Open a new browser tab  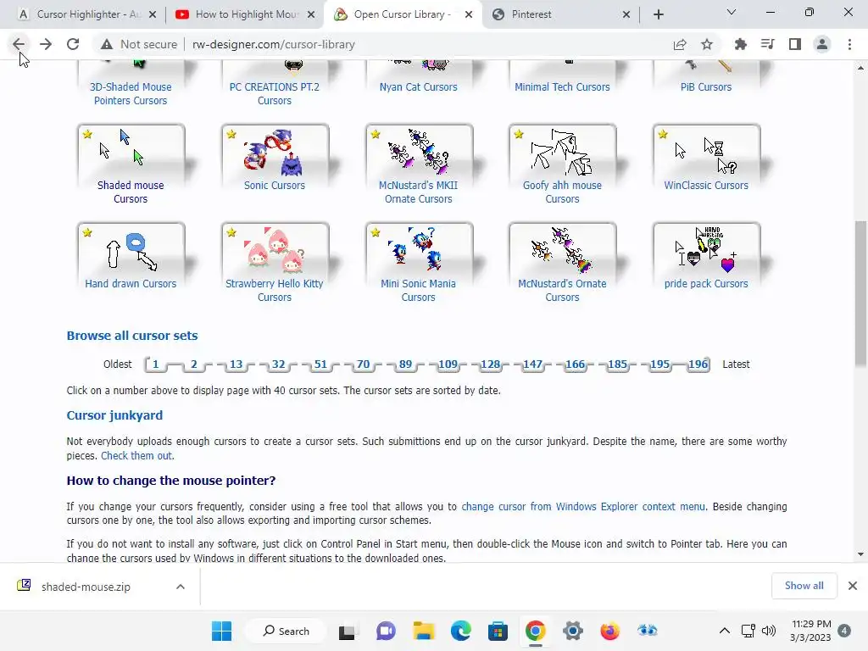pos(658,14)
